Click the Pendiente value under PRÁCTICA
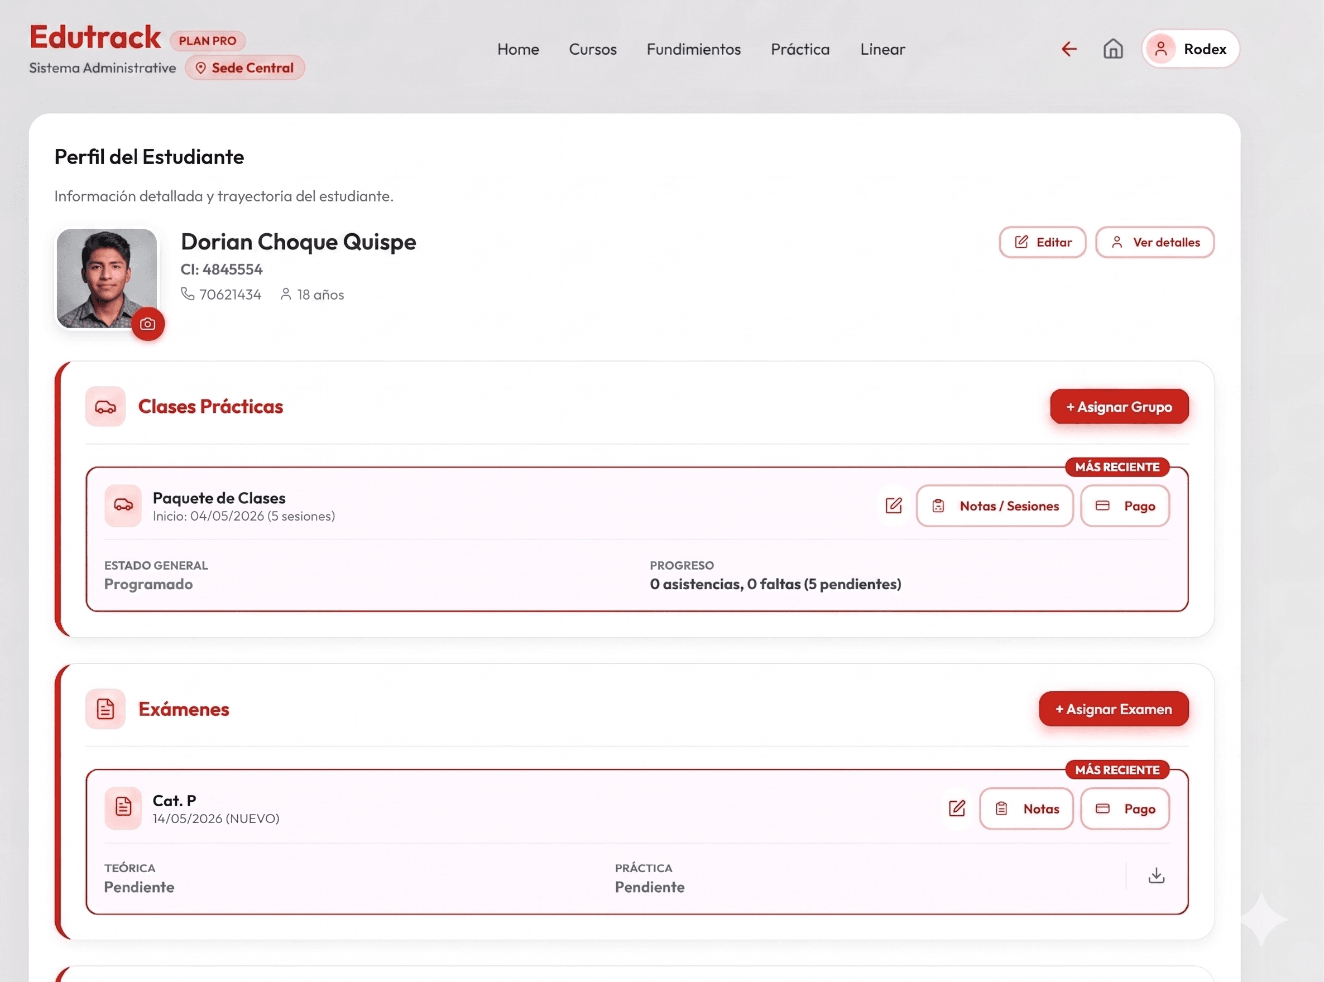Viewport: 1324px width, 982px height. 650,887
